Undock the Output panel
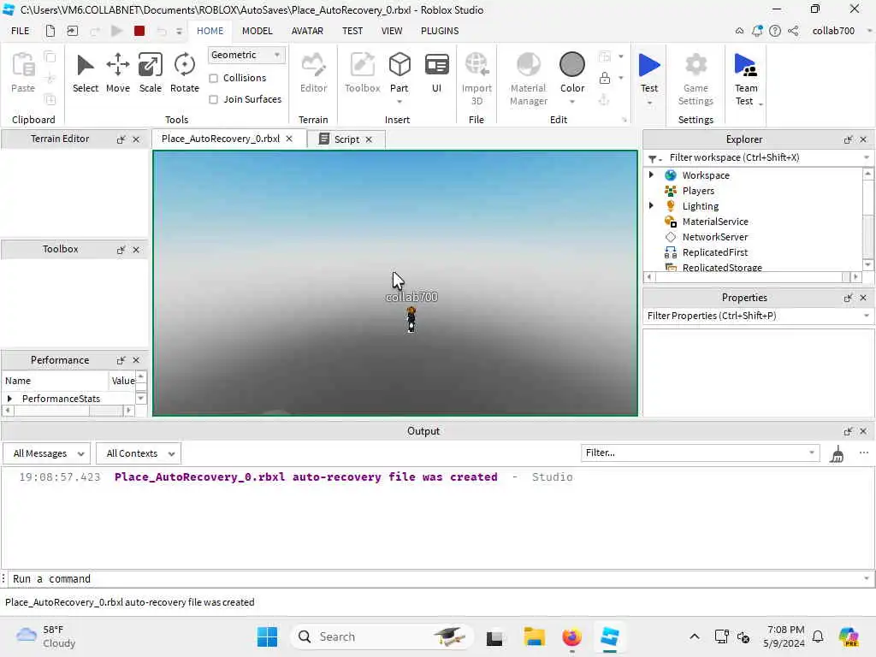 (848, 431)
